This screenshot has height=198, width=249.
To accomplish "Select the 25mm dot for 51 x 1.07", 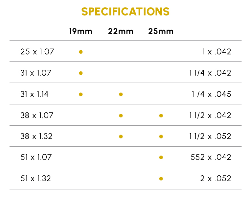I will (x=161, y=158).
